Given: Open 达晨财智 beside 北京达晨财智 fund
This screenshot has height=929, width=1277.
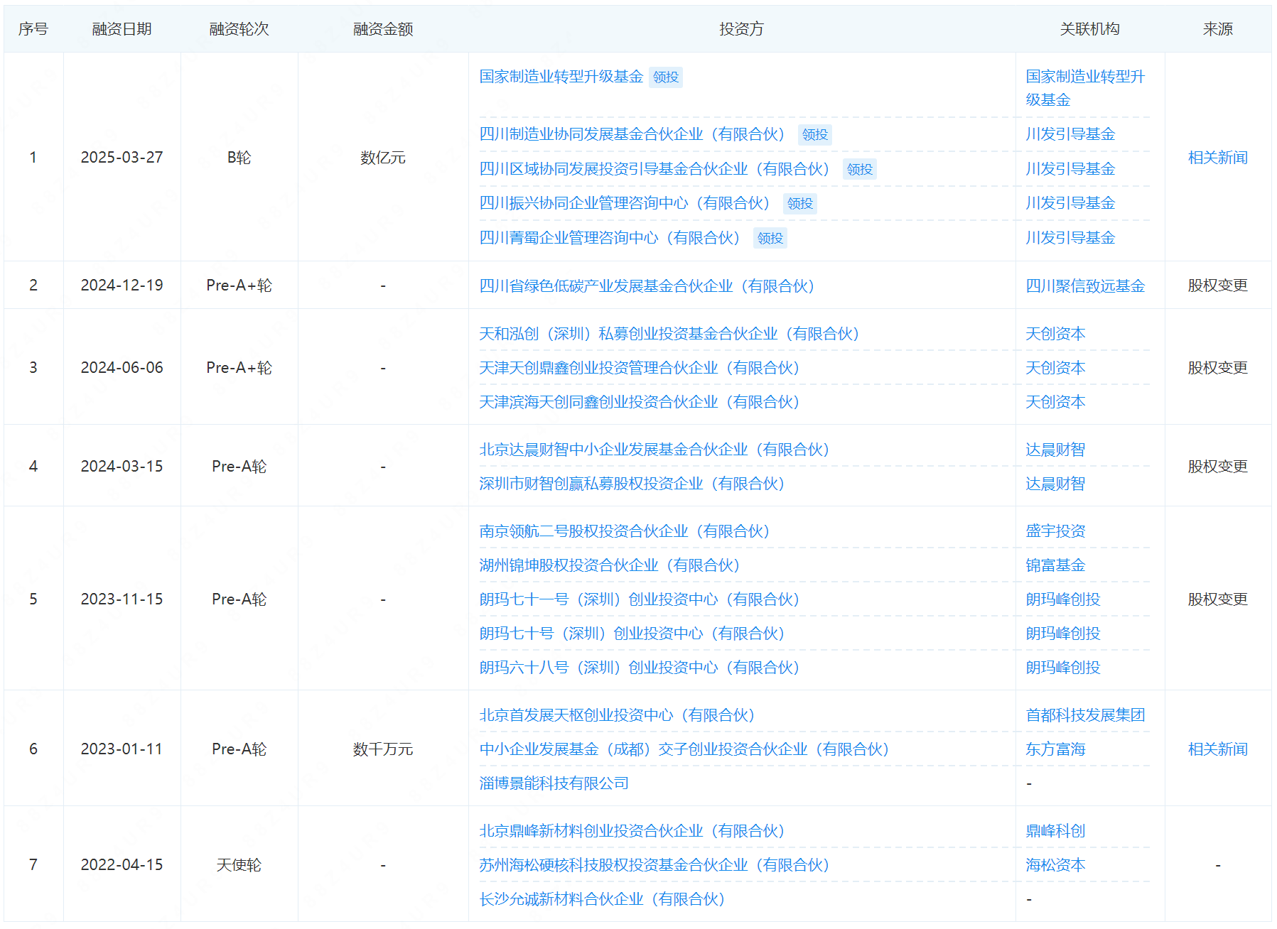Looking at the screenshot, I should 1055,450.
